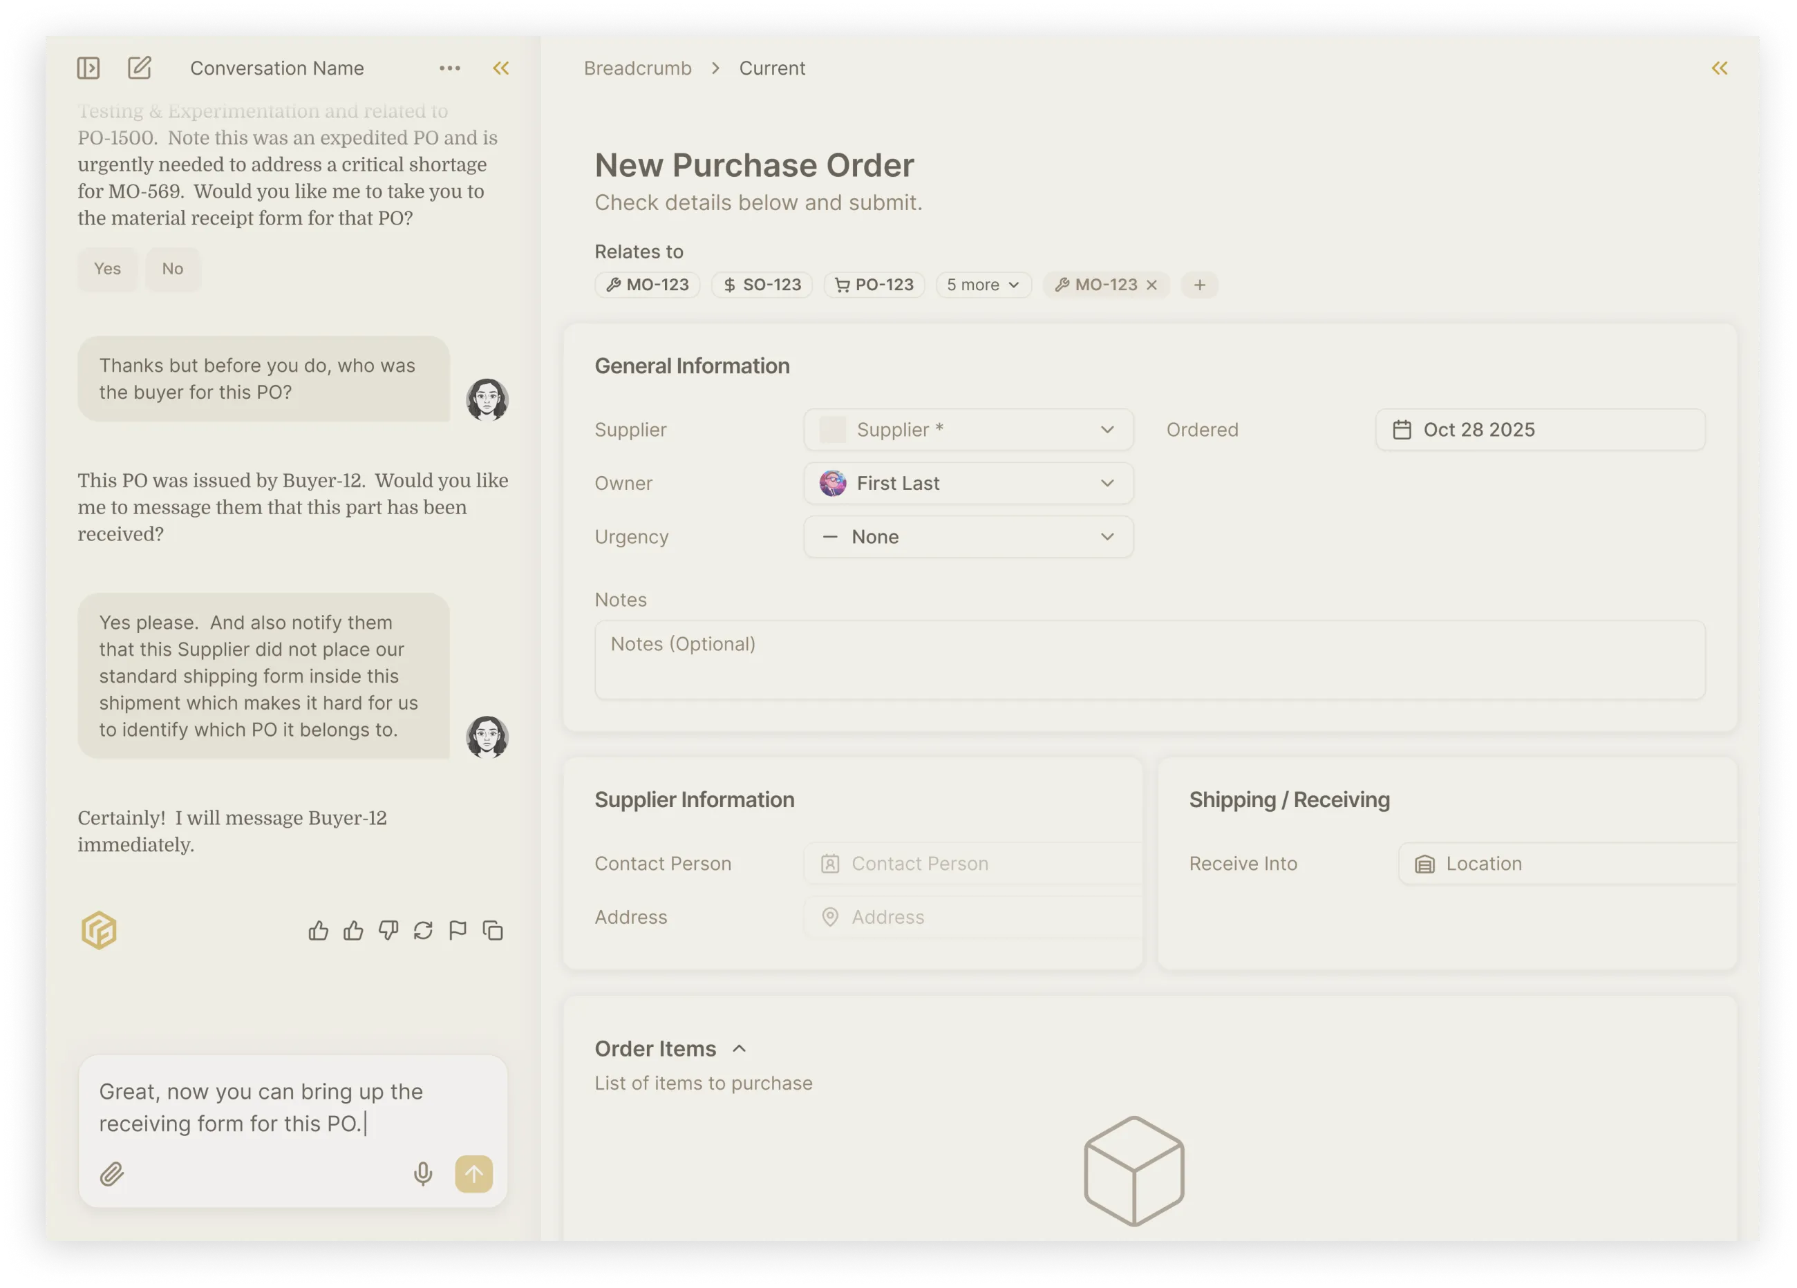Open the Supplier dropdown

coord(968,429)
